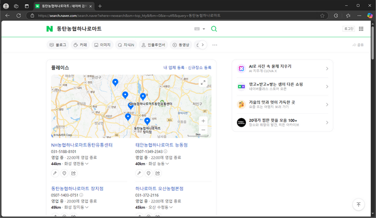Click info icon next to 0507-1403-0751
This screenshot has height=218, width=376.
(x=81, y=195)
